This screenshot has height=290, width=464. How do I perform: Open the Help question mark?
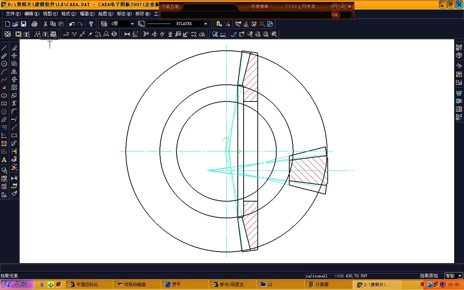[91, 24]
